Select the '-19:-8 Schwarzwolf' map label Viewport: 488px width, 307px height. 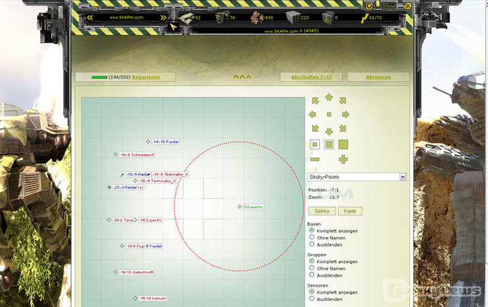[x=137, y=155]
